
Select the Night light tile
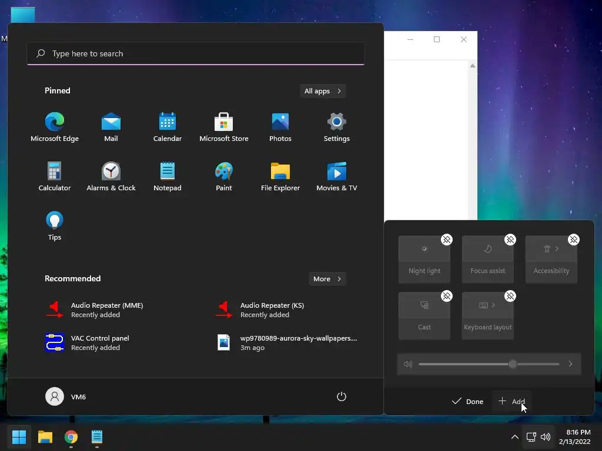click(424, 260)
